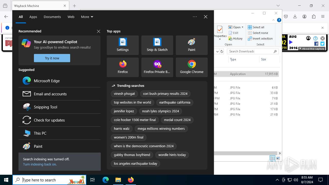Switch to the All search tab
The image size is (329, 185).
tap(21, 17)
